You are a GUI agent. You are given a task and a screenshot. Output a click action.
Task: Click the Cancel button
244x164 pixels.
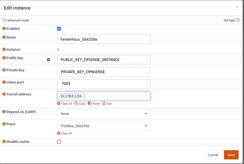[x=213, y=155]
